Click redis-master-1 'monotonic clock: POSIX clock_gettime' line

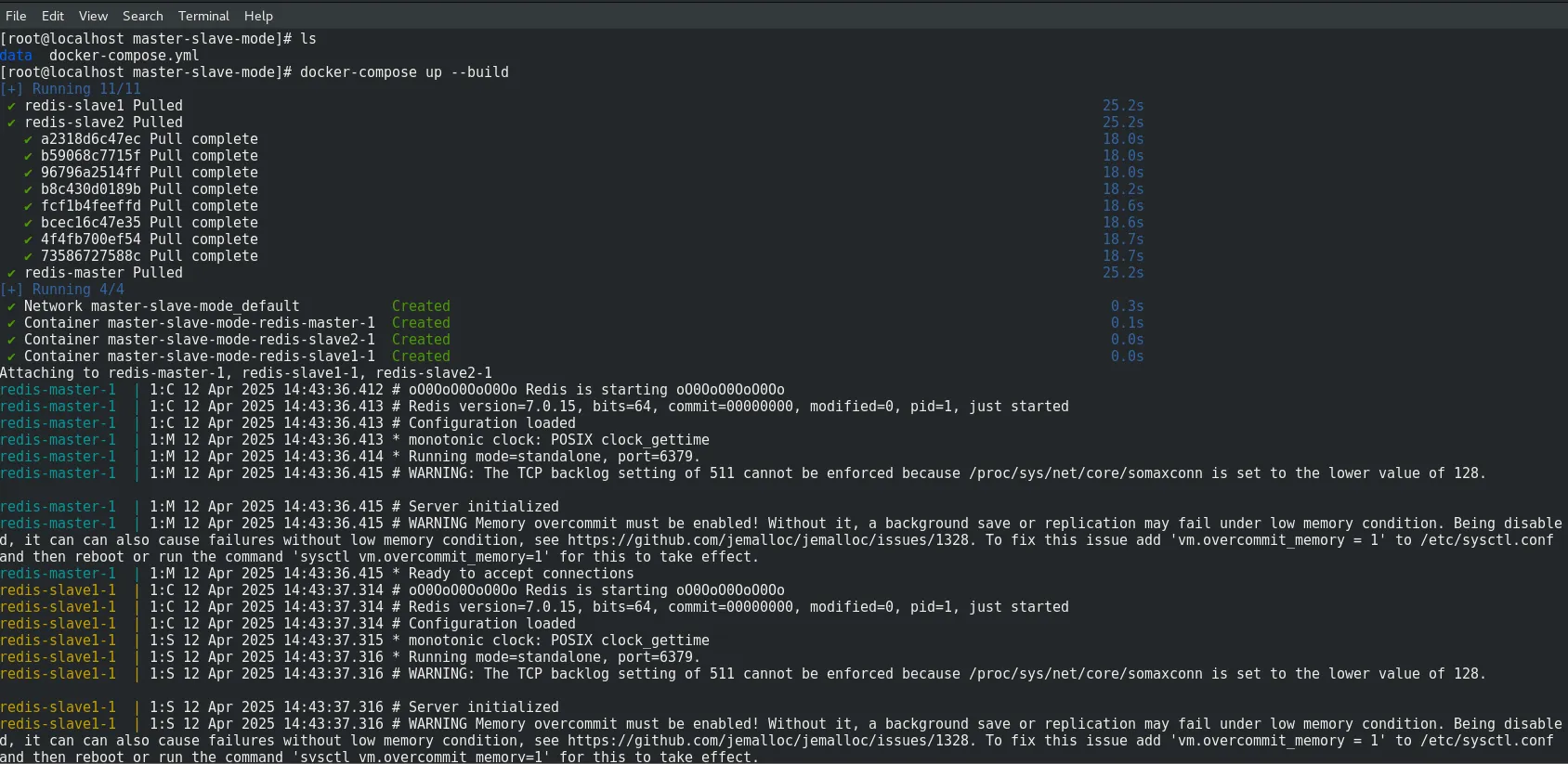coord(355,440)
